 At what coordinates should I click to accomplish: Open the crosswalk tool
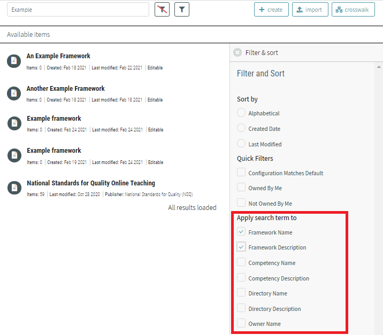353,10
